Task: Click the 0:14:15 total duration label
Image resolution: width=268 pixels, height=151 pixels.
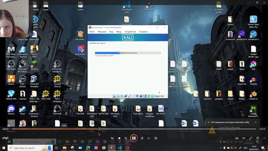Action: pyautogui.click(x=263, y=129)
